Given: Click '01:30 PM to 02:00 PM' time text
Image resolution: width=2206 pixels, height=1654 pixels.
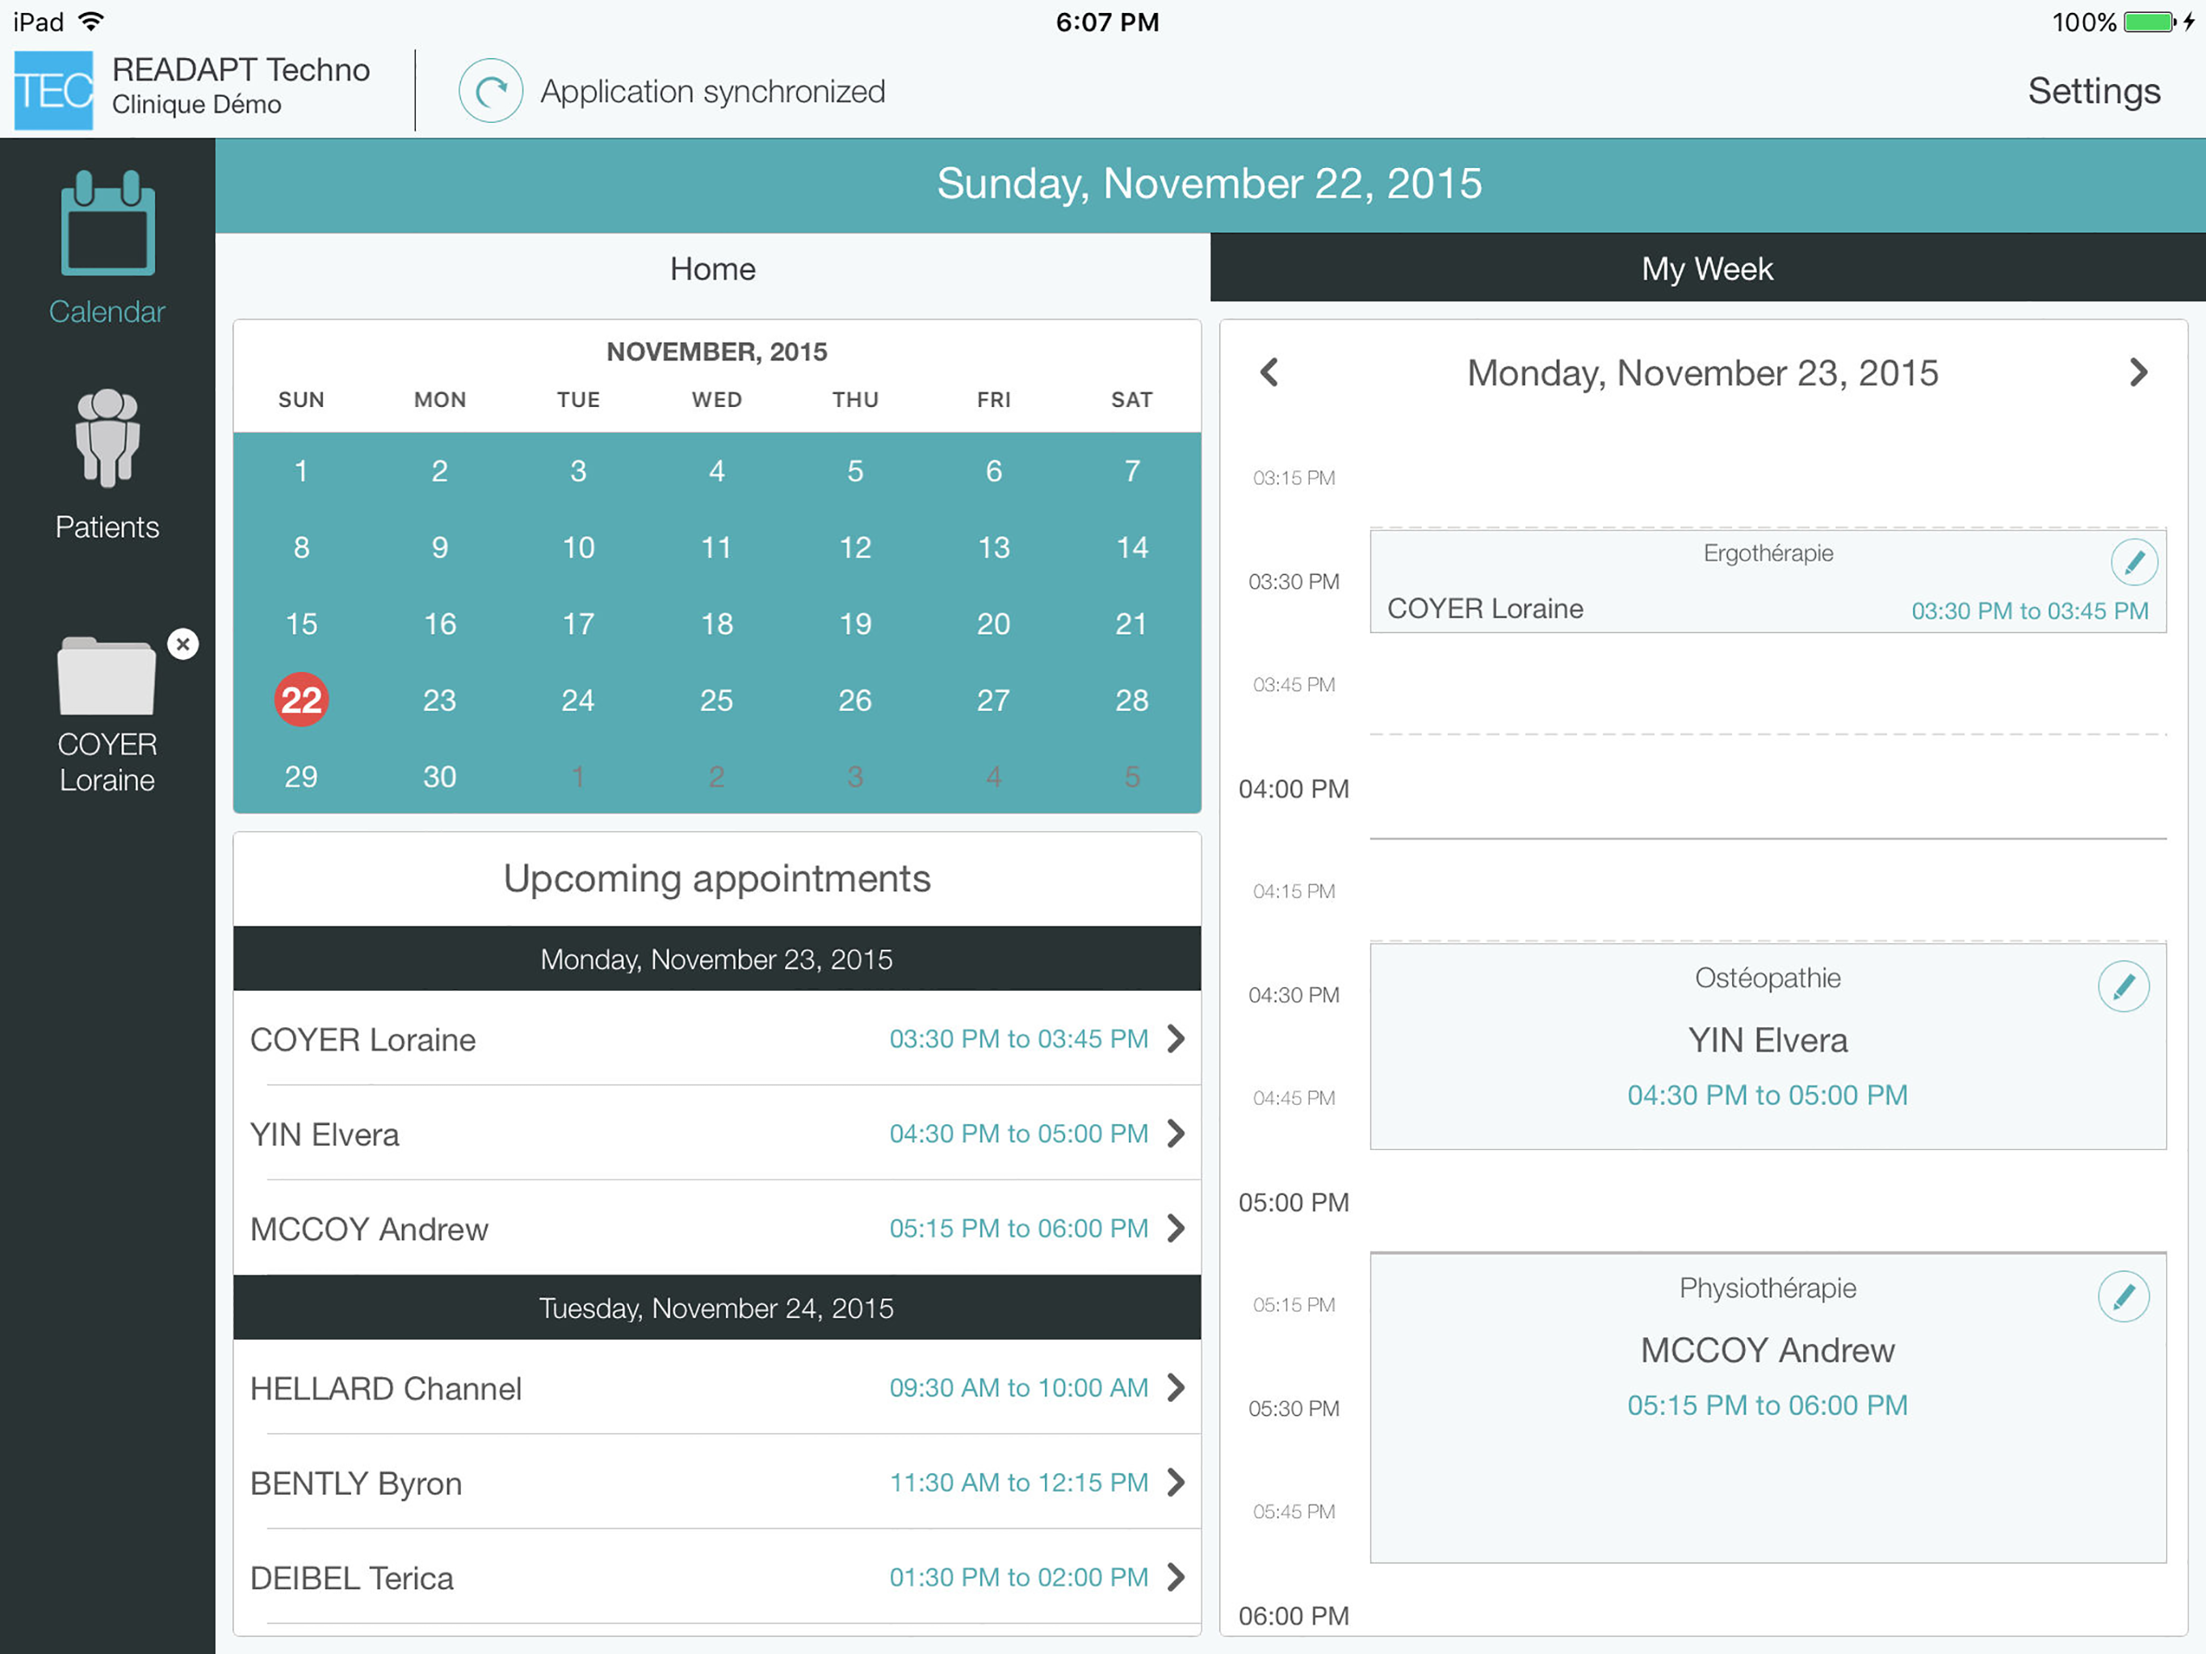Looking at the screenshot, I should pyautogui.click(x=1019, y=1577).
